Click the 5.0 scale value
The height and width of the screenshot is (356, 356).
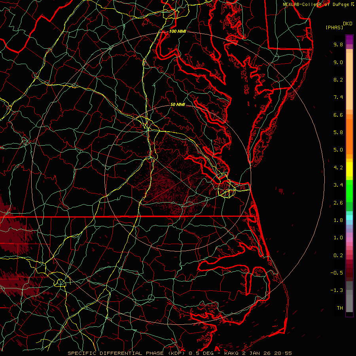(x=338, y=150)
